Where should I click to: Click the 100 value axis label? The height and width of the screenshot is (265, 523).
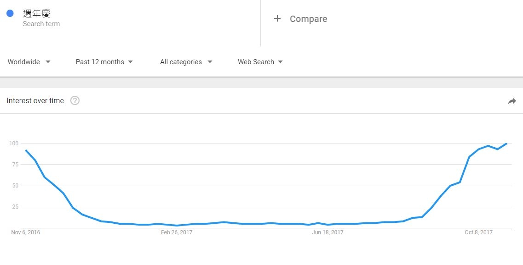[x=14, y=144]
